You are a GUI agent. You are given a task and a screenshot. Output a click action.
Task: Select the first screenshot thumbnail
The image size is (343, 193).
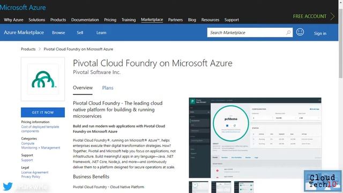tap(199, 187)
